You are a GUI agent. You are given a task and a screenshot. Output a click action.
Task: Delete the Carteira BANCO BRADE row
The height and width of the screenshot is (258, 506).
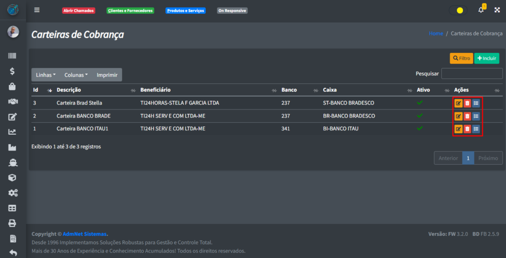pyautogui.click(x=467, y=116)
